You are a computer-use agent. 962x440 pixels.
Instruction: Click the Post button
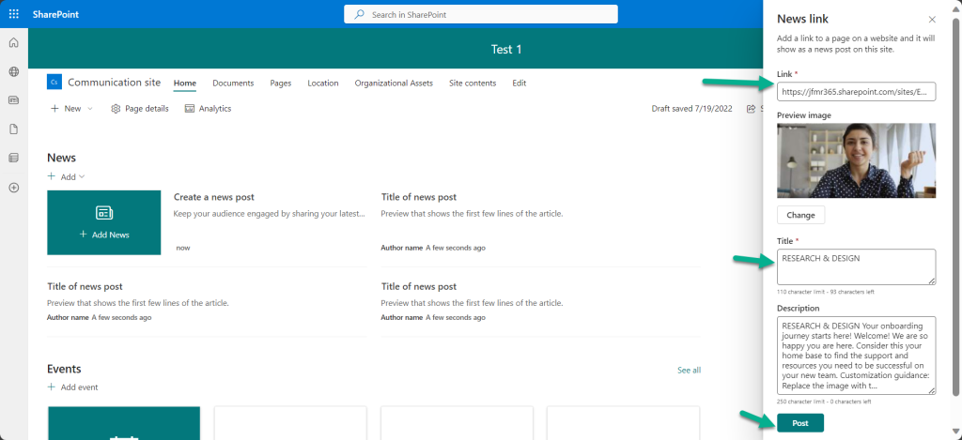(x=800, y=423)
